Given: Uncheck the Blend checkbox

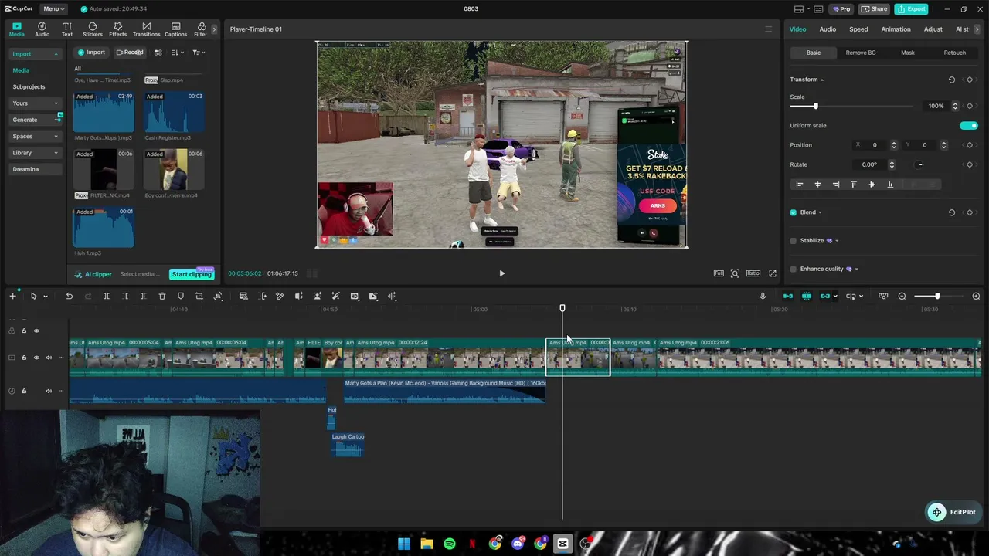Looking at the screenshot, I should (x=793, y=212).
